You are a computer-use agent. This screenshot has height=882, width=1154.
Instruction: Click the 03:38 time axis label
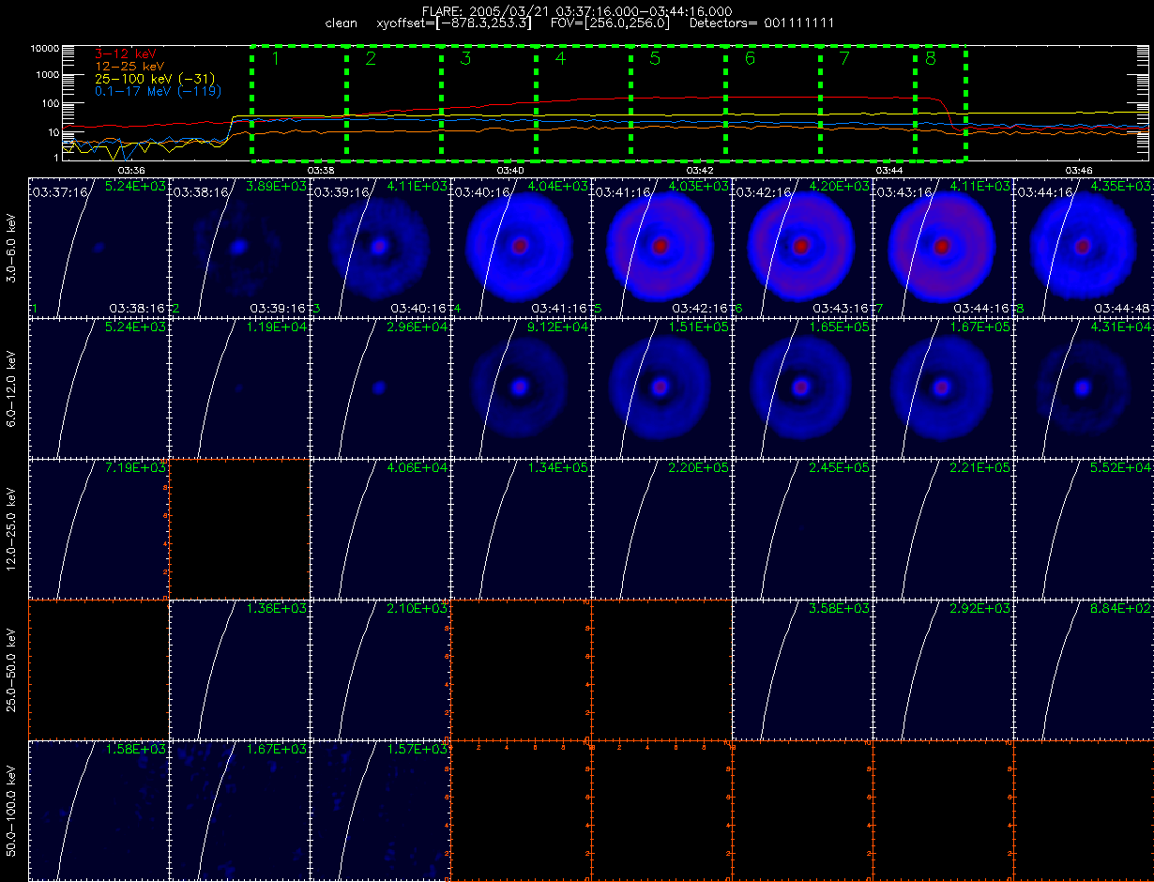[x=322, y=171]
